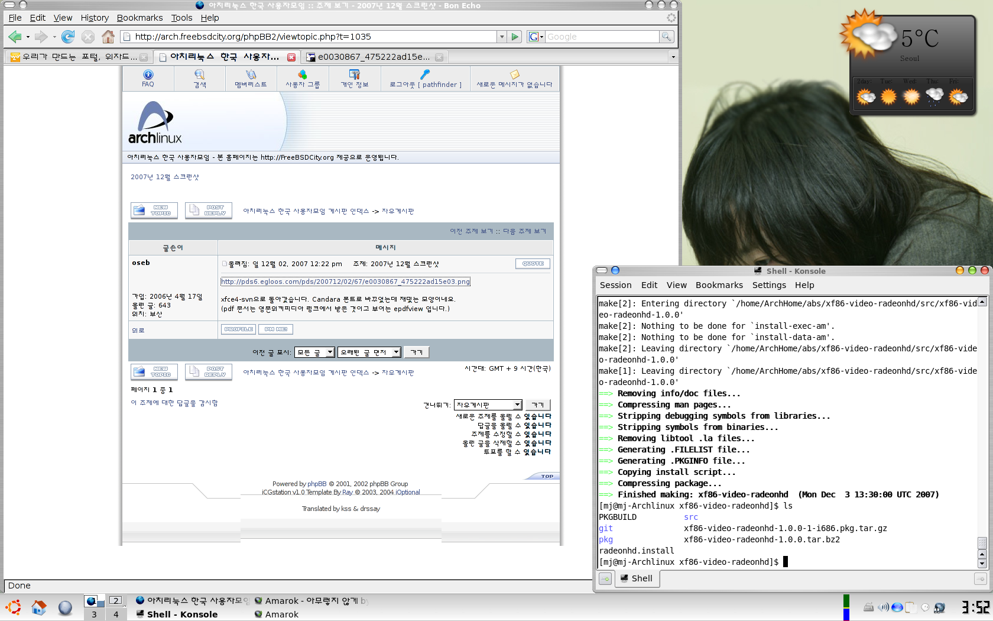
Task: Open the Ubuntu logo launcher on the panel
Action: pos(13,607)
